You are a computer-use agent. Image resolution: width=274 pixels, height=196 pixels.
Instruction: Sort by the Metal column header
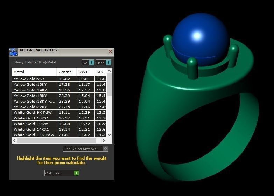[34, 72]
